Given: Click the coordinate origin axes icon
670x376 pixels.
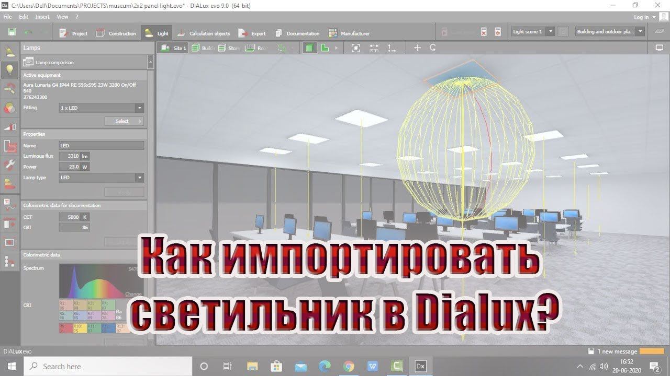Looking at the screenshot, I should (x=392, y=48).
